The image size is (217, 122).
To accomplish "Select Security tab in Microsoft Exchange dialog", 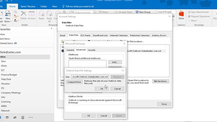I will click(x=92, y=50).
